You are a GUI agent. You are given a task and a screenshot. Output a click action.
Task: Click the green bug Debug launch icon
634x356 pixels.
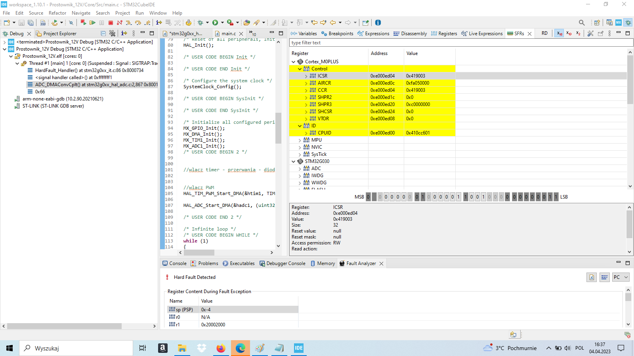click(x=201, y=23)
